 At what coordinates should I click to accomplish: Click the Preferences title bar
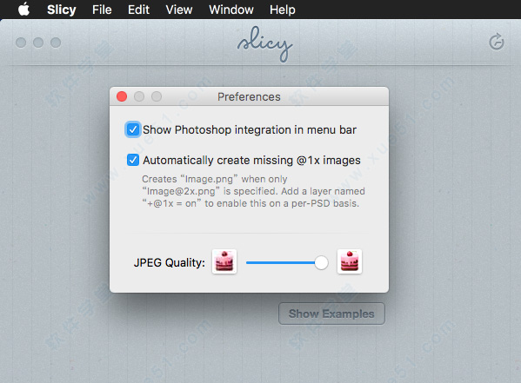[x=250, y=96]
